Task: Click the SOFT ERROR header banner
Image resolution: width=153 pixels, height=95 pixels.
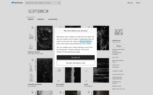Action: 38,11
